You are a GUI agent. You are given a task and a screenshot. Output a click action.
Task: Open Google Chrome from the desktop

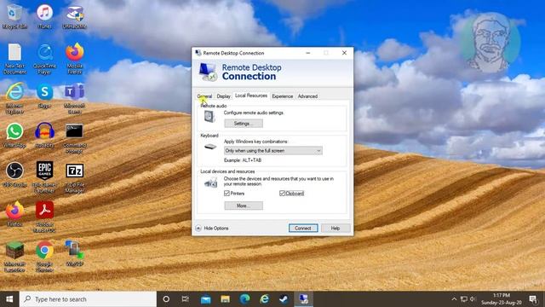click(x=44, y=257)
